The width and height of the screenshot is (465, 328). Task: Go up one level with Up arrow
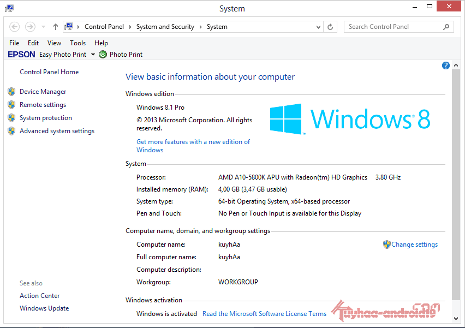[56, 27]
